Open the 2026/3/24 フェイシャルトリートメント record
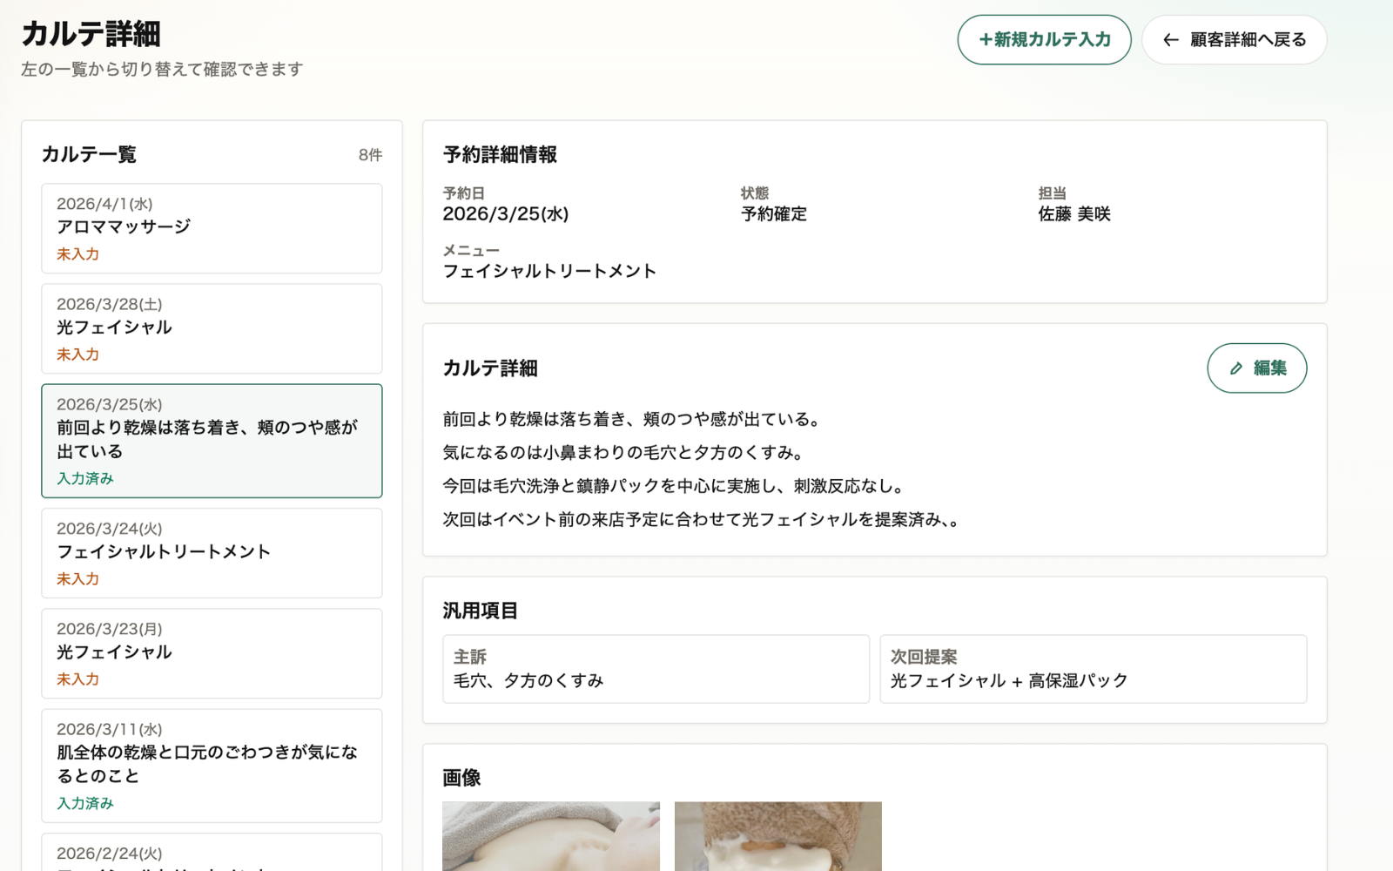Viewport: 1393px width, 871px height. click(212, 553)
